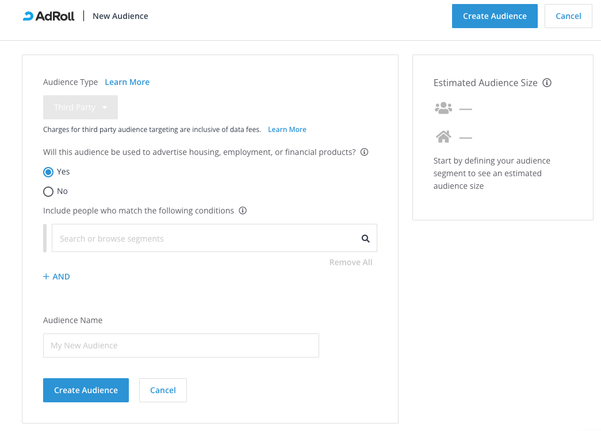Click the plus icon beside AND

tap(47, 277)
